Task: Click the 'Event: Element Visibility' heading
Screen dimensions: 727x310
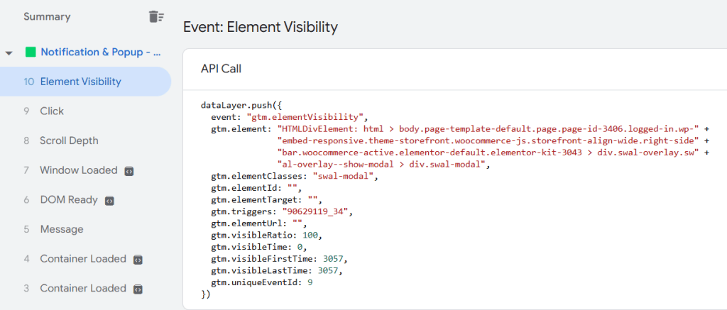Action: pyautogui.click(x=261, y=27)
